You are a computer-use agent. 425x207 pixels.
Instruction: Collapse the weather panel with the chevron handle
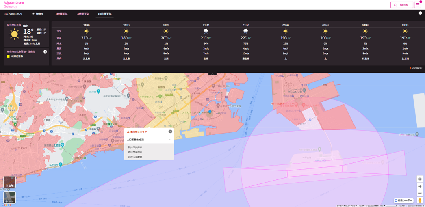pyautogui.click(x=212, y=73)
